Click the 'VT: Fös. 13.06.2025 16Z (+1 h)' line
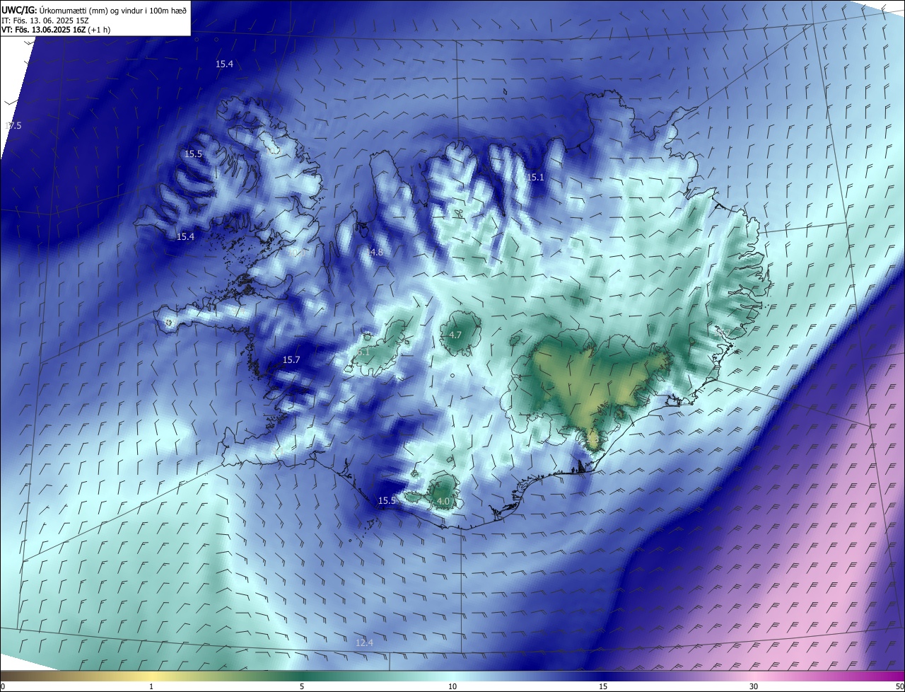Screen dimensions: 905x692 (55, 30)
